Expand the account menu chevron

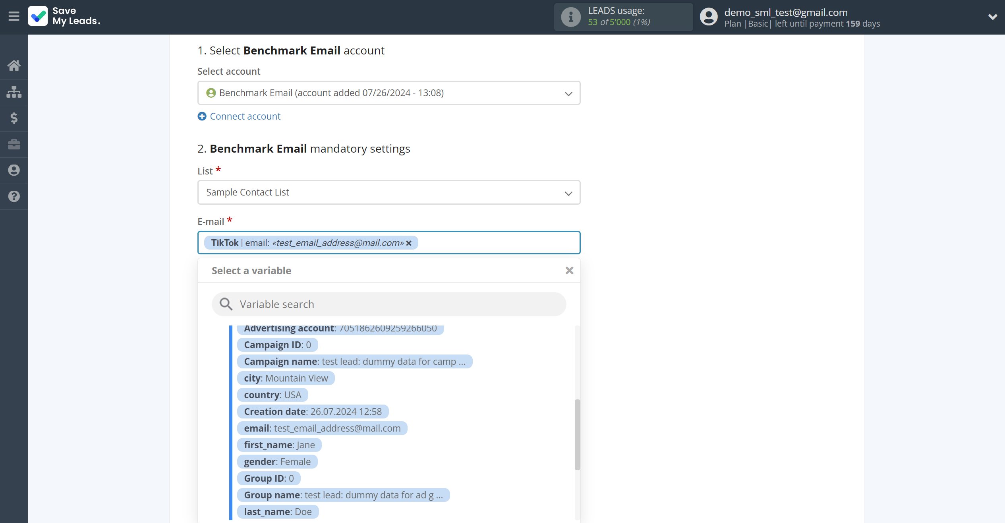992,17
